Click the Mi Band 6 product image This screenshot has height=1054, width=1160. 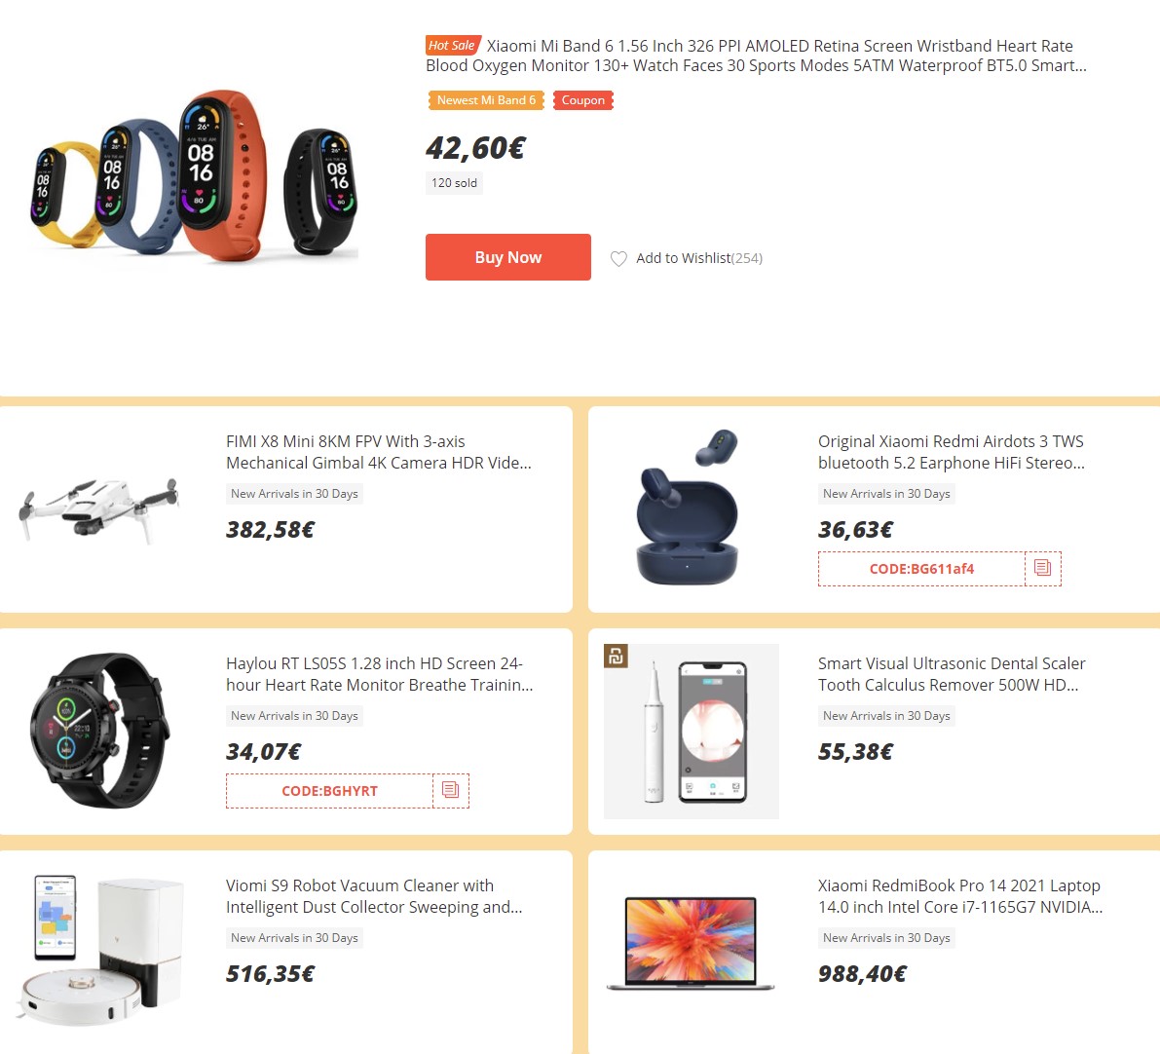pos(194,176)
